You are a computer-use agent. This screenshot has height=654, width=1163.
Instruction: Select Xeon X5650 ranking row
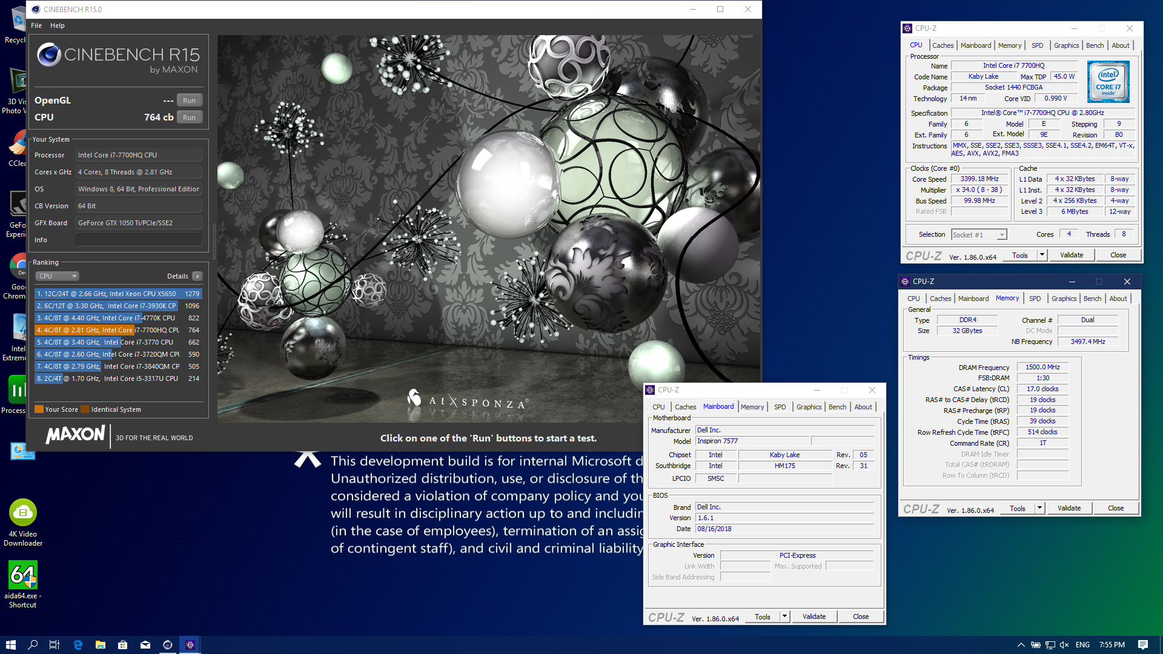tap(118, 294)
